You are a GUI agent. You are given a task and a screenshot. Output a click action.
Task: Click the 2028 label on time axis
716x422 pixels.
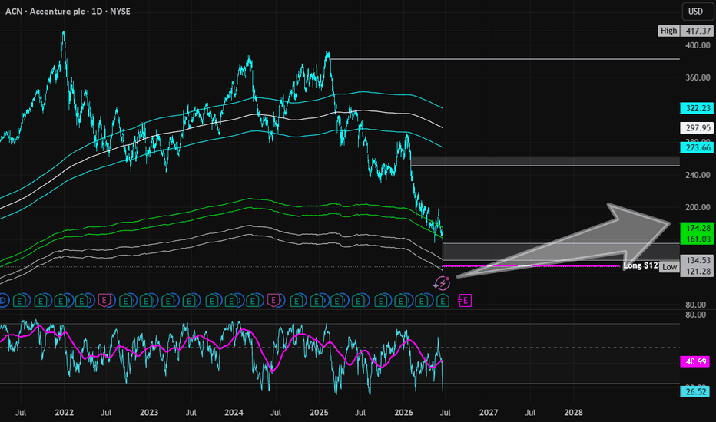pos(574,413)
